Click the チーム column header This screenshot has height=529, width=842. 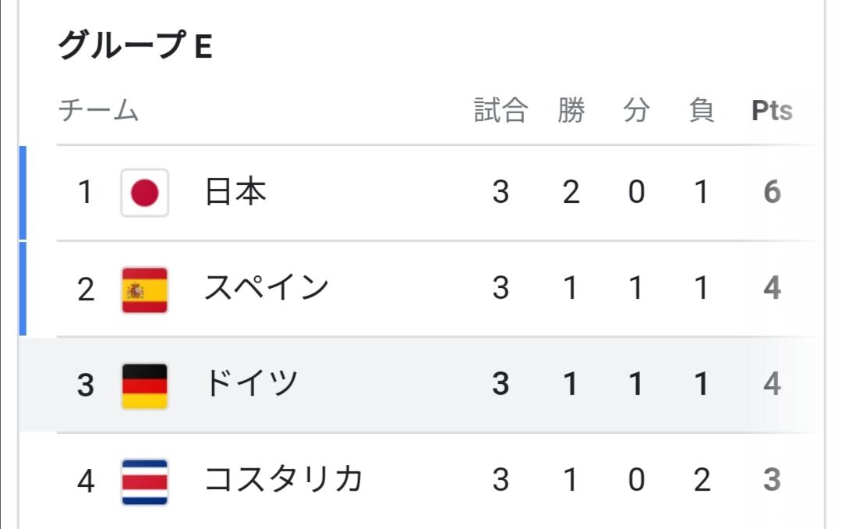(98, 110)
